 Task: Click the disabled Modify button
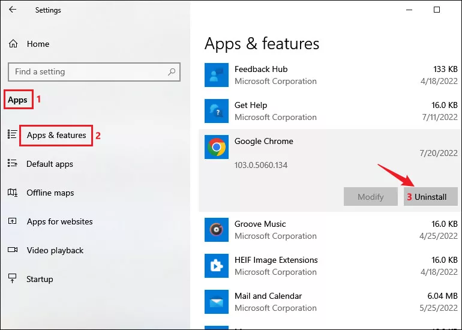(371, 197)
